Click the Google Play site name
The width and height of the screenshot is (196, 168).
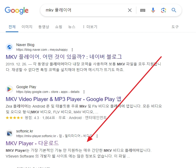click(x=26, y=87)
